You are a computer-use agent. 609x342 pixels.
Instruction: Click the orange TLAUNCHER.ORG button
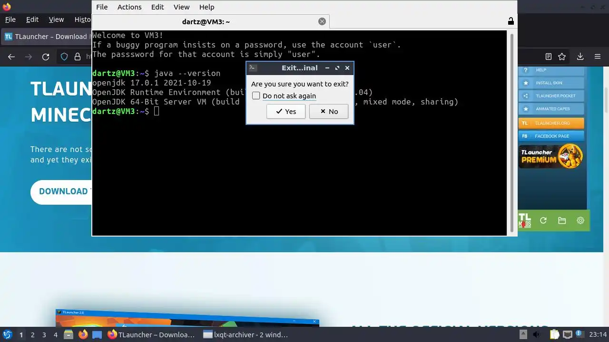pos(551,123)
